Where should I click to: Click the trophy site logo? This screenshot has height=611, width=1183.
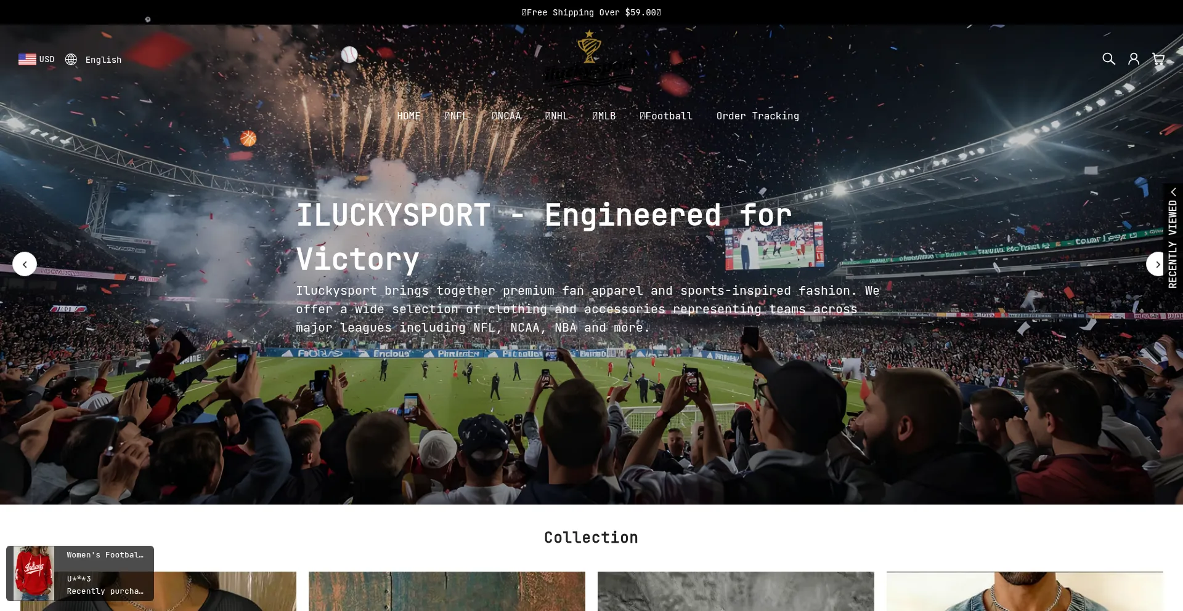[x=590, y=60]
